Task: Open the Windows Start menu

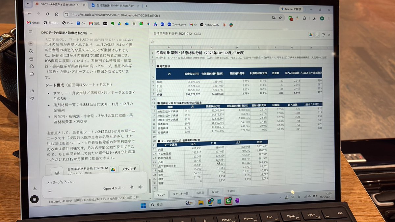Action: click(x=144, y=206)
